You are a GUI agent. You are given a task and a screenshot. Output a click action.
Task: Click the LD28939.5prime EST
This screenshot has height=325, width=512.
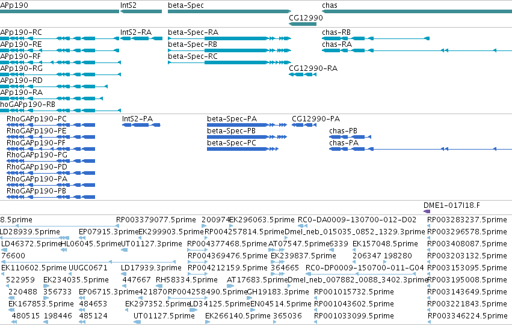point(30,232)
